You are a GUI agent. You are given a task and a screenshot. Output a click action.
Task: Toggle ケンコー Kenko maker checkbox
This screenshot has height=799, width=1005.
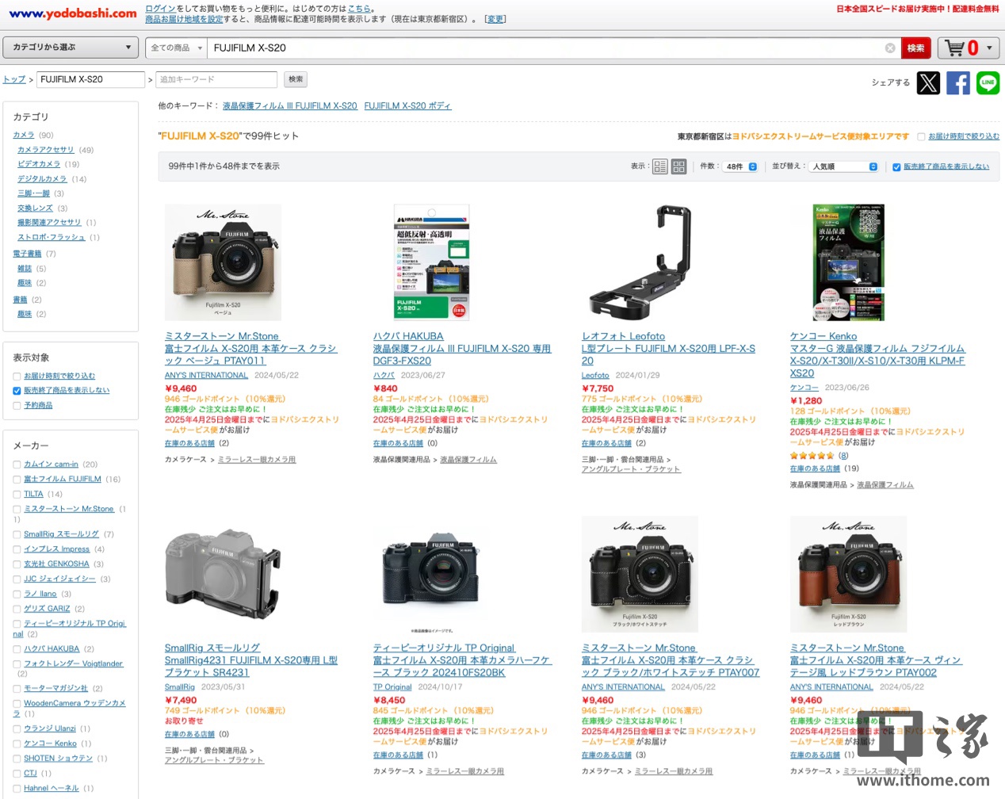coord(17,744)
